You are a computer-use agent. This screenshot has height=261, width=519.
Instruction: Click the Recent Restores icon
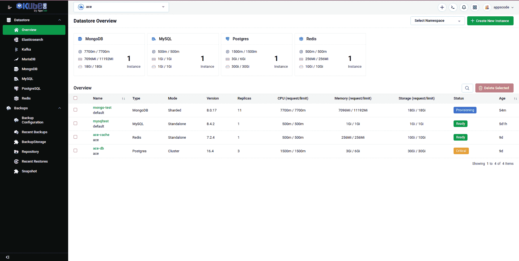tap(16, 161)
